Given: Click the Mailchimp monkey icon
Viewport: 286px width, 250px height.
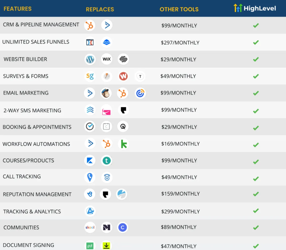Looking at the screenshot, I should tap(106, 93).
